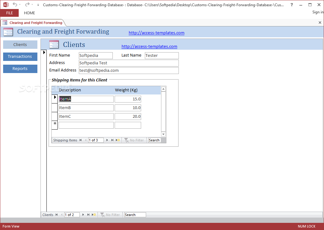This screenshot has width=324, height=230.
Task: Open the Transactions navigation button
Action: (20, 57)
